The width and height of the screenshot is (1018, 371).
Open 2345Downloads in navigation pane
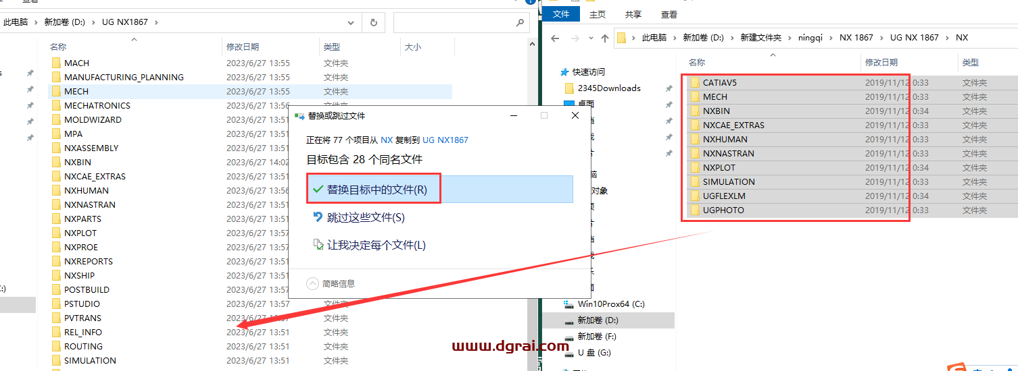tap(609, 88)
